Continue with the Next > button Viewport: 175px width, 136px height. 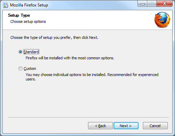coord(126,126)
